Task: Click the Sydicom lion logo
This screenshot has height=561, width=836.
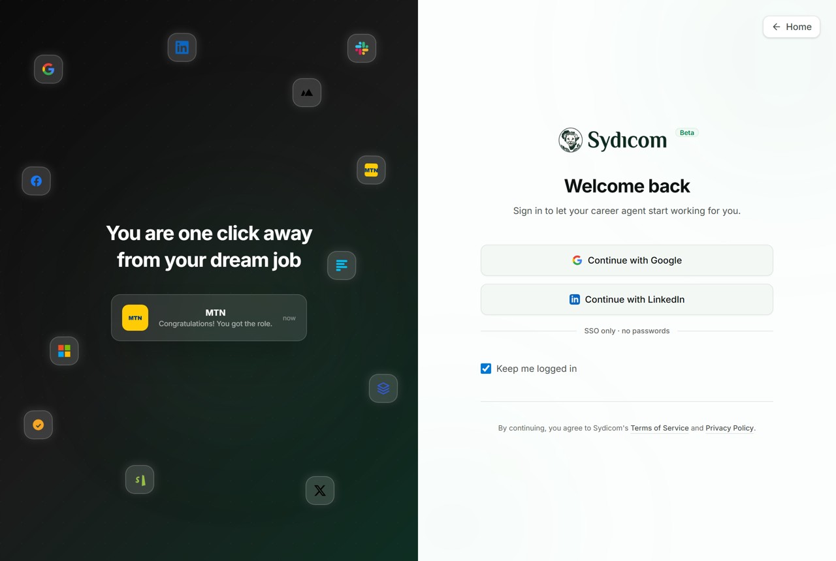Action: click(x=570, y=140)
